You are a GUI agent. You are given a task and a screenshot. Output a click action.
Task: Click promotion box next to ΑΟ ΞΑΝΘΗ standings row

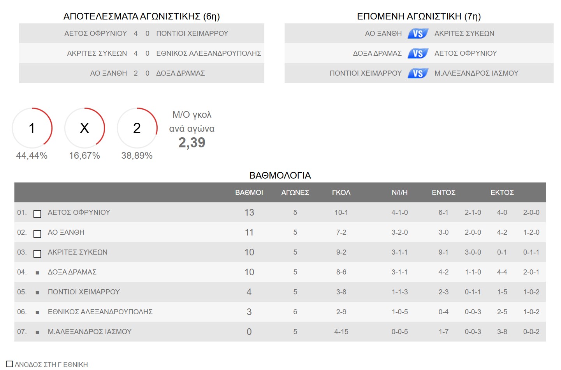click(x=37, y=234)
